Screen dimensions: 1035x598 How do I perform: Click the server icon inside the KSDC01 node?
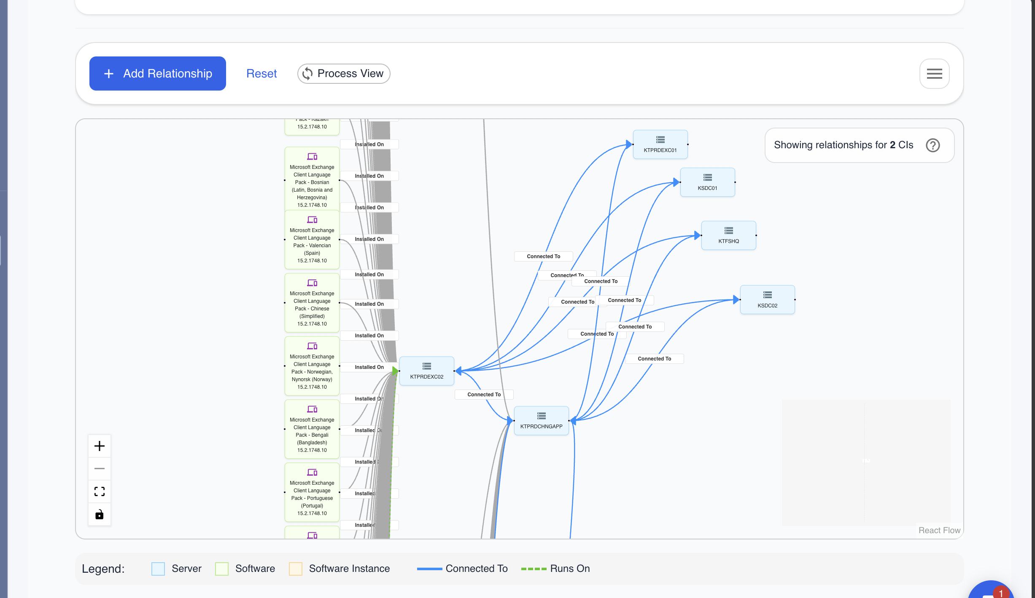[707, 177]
